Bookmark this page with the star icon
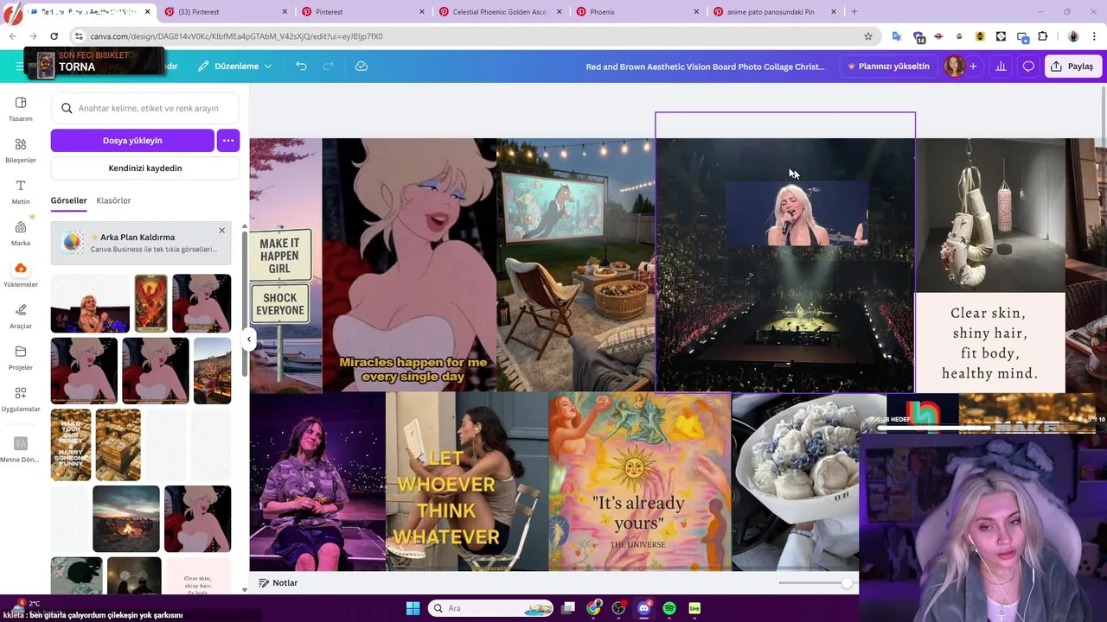The height and width of the screenshot is (622, 1107). coord(868,36)
